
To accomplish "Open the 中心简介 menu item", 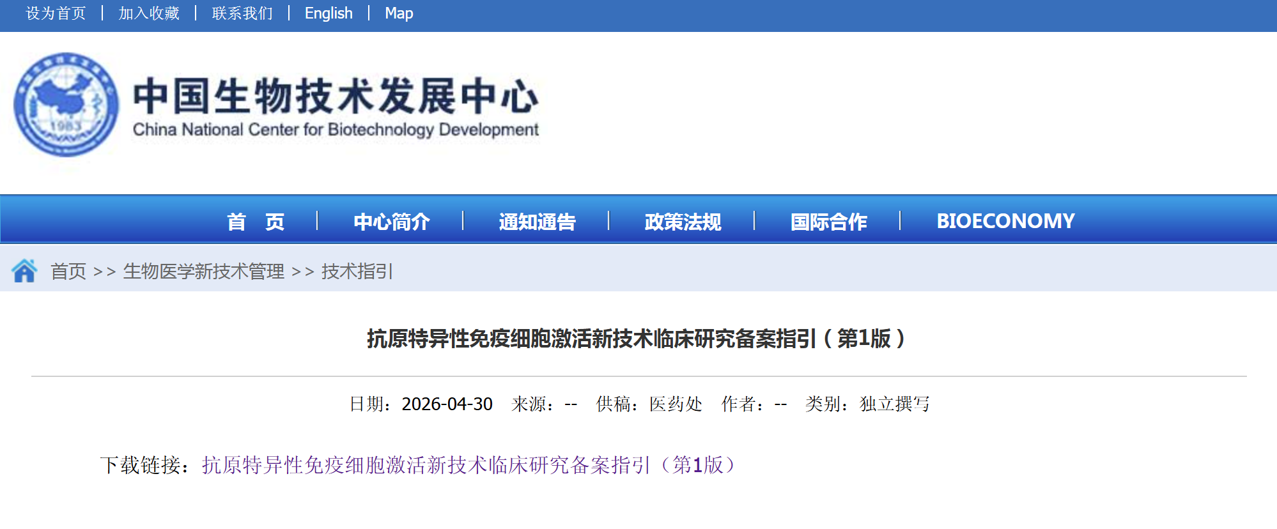I will pyautogui.click(x=392, y=222).
